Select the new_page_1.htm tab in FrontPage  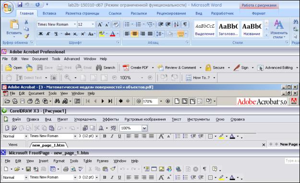coord(48,145)
